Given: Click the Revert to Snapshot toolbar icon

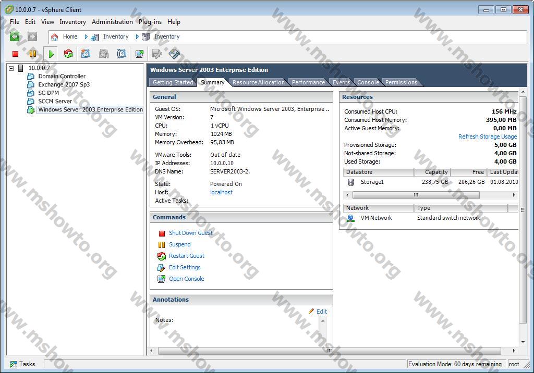Looking at the screenshot, I should (104, 54).
